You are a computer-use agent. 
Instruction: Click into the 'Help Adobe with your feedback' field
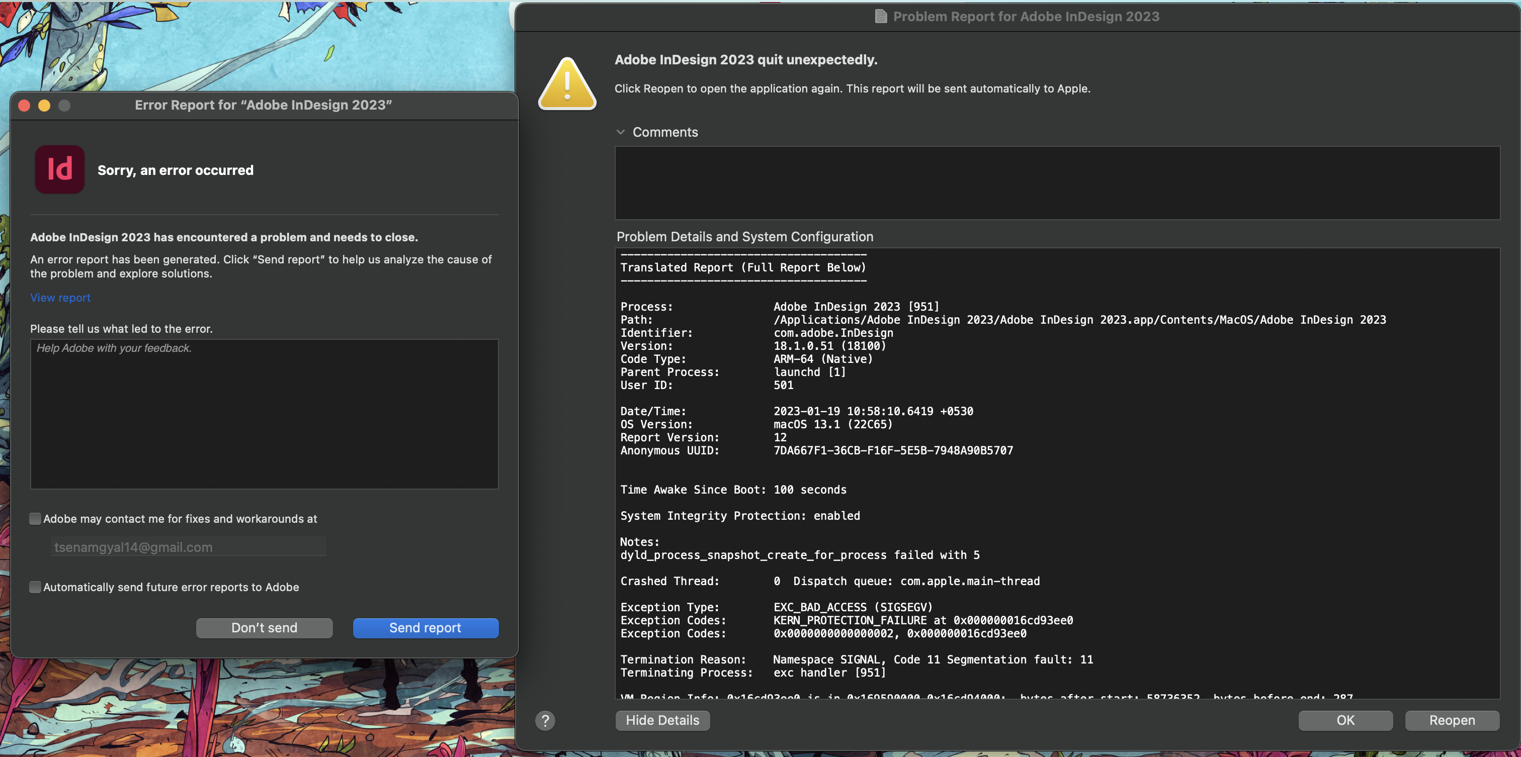(264, 413)
